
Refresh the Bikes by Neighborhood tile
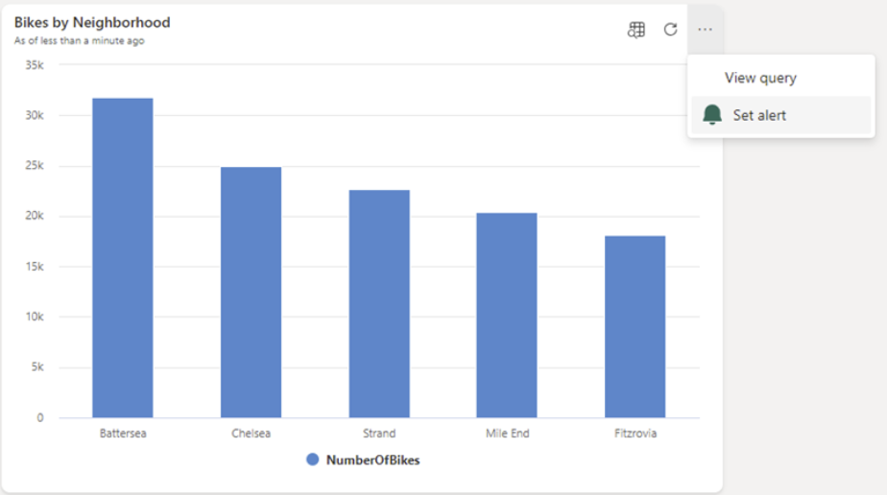670,30
